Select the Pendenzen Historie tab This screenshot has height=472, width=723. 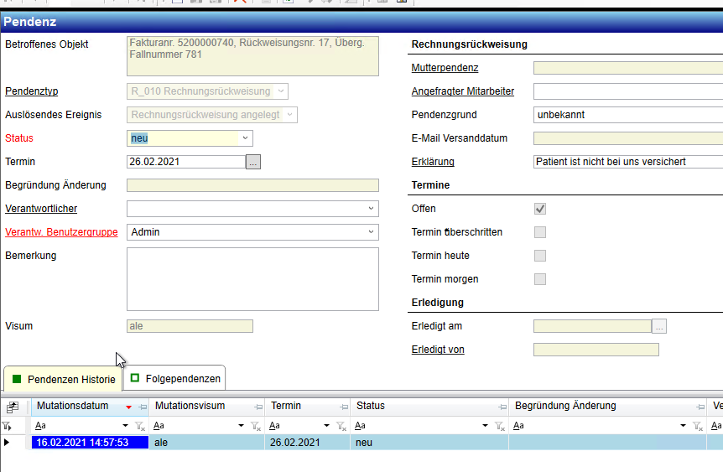pos(64,379)
